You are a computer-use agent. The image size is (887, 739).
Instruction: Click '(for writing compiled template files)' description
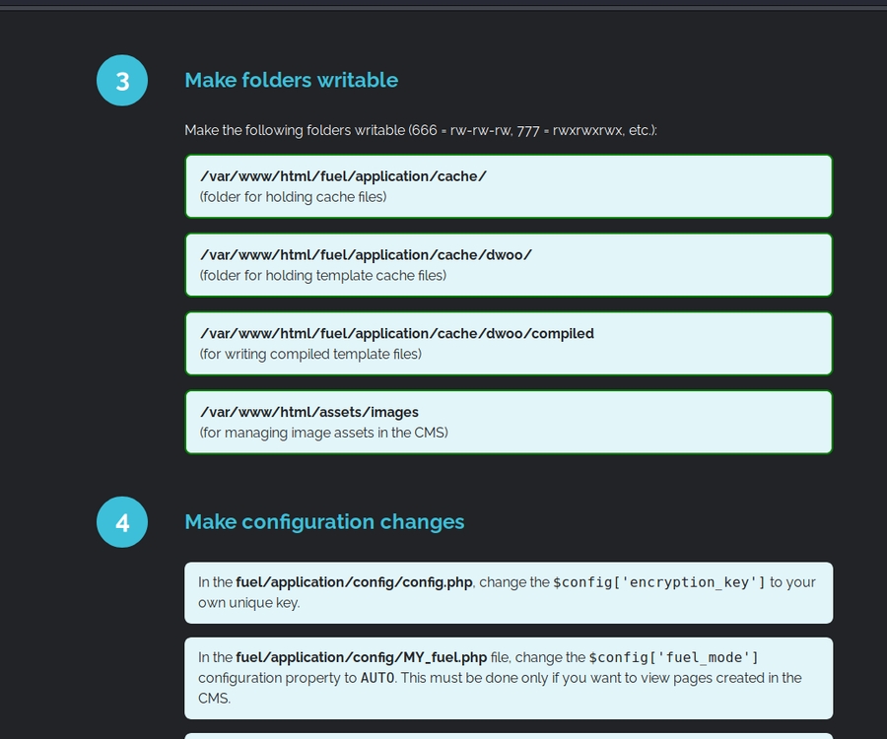point(310,354)
